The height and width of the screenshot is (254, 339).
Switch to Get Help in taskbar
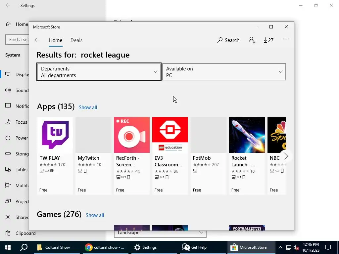tap(203, 247)
